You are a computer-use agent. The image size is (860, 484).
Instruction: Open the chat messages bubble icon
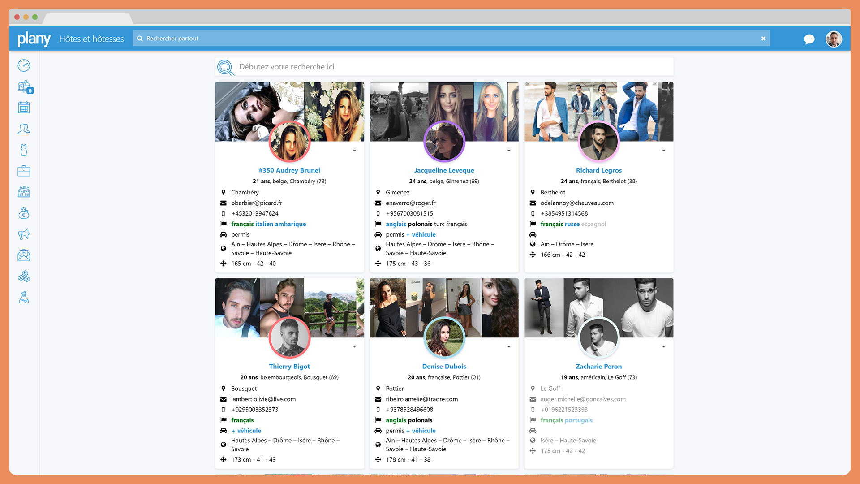click(x=809, y=39)
